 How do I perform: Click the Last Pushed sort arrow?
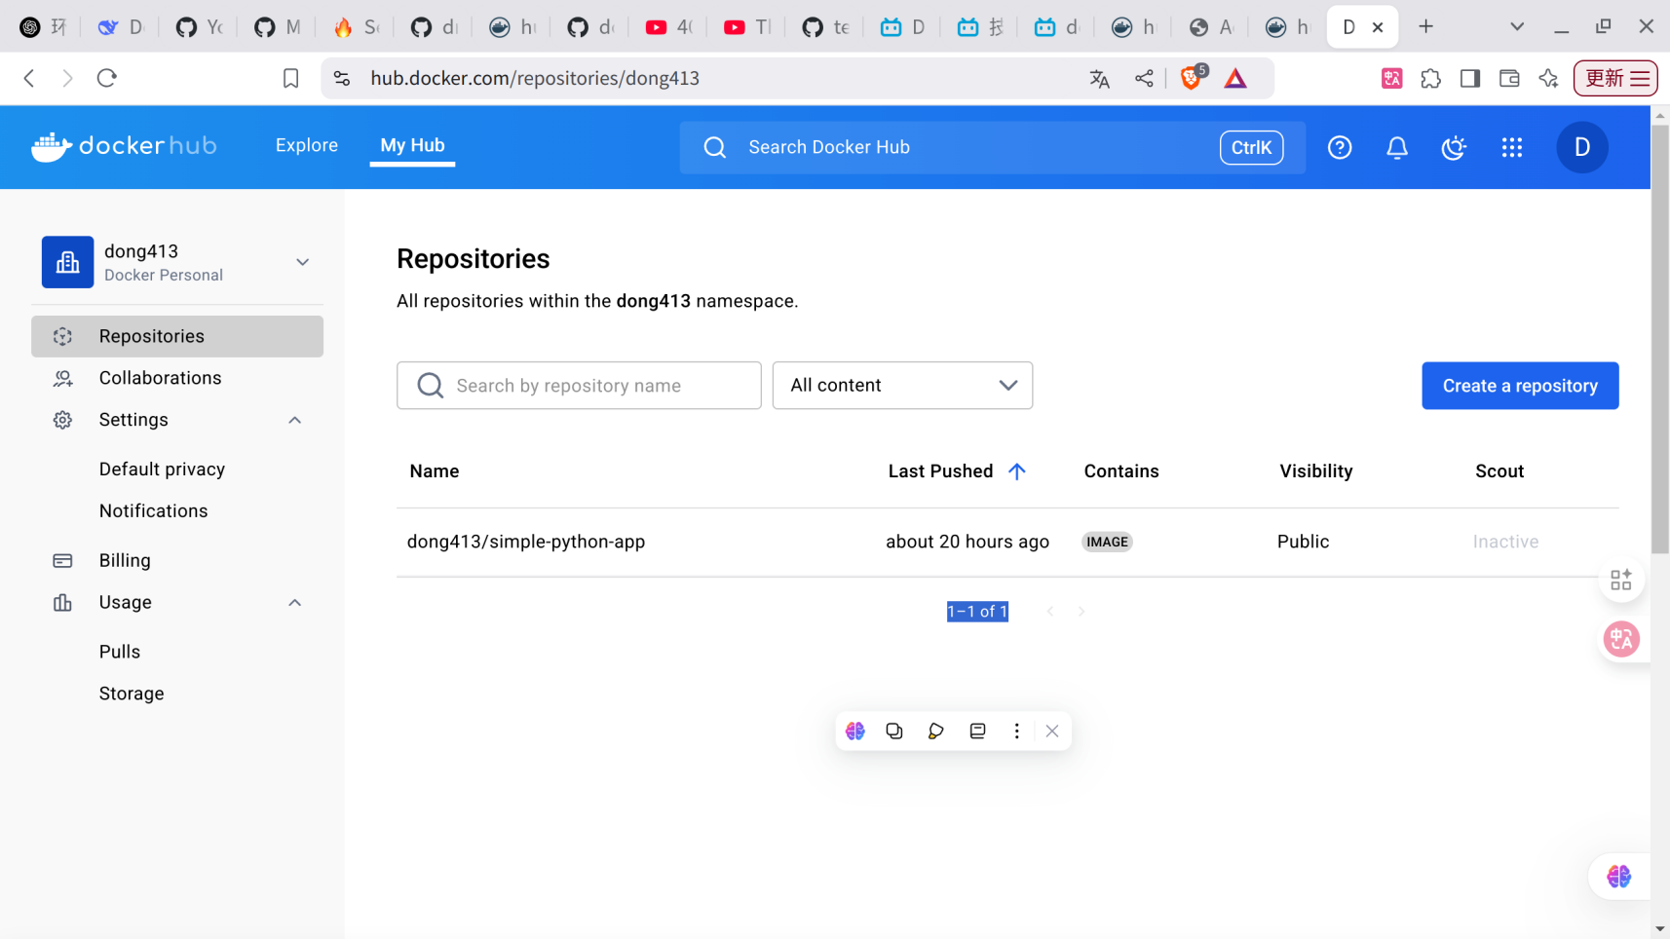(1017, 471)
